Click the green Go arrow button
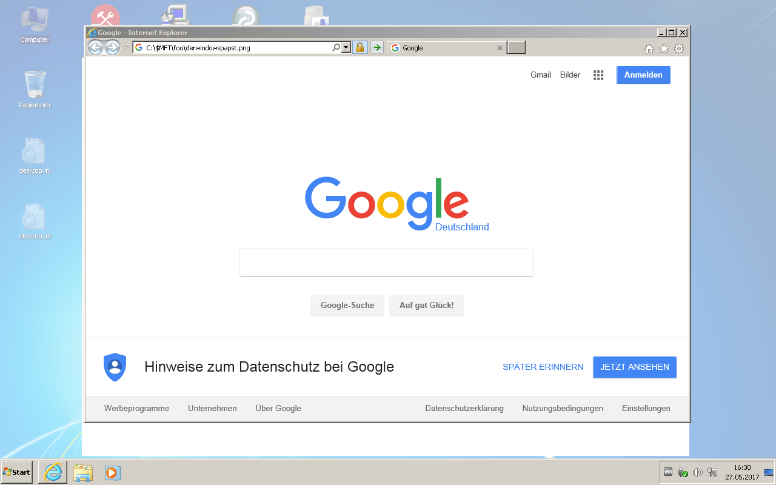Image resolution: width=776 pixels, height=485 pixels. pyautogui.click(x=377, y=48)
